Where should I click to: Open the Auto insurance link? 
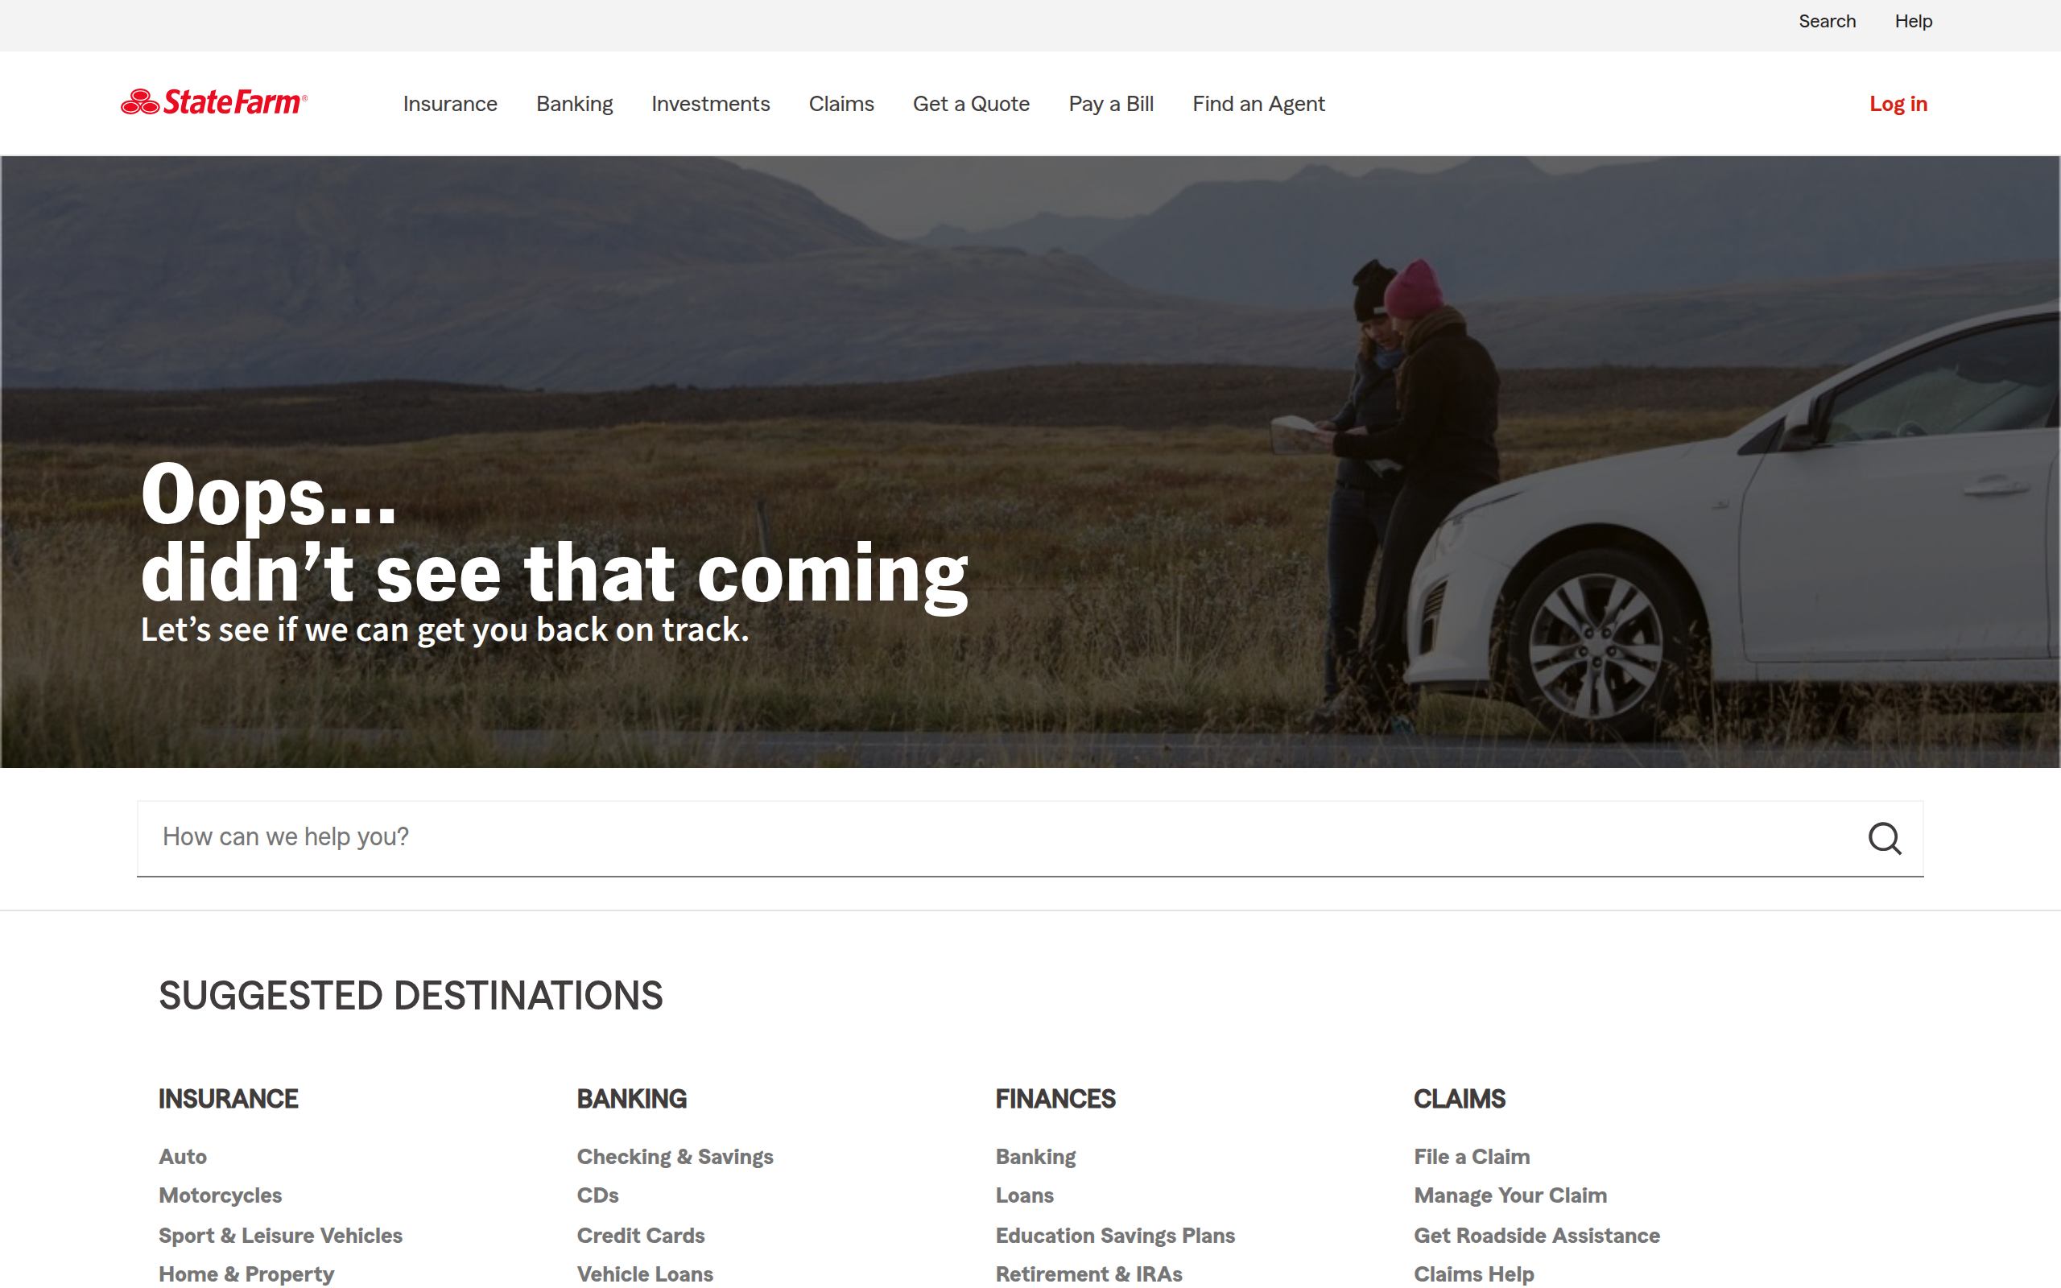[182, 1157]
